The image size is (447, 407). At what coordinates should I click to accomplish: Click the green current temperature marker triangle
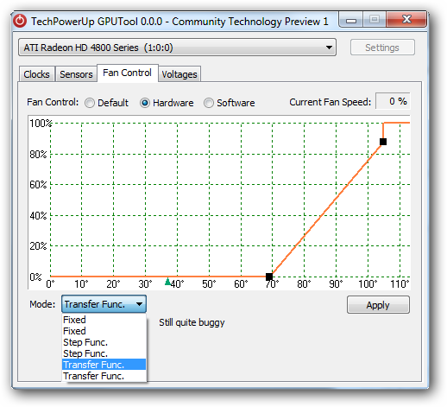[x=167, y=281]
